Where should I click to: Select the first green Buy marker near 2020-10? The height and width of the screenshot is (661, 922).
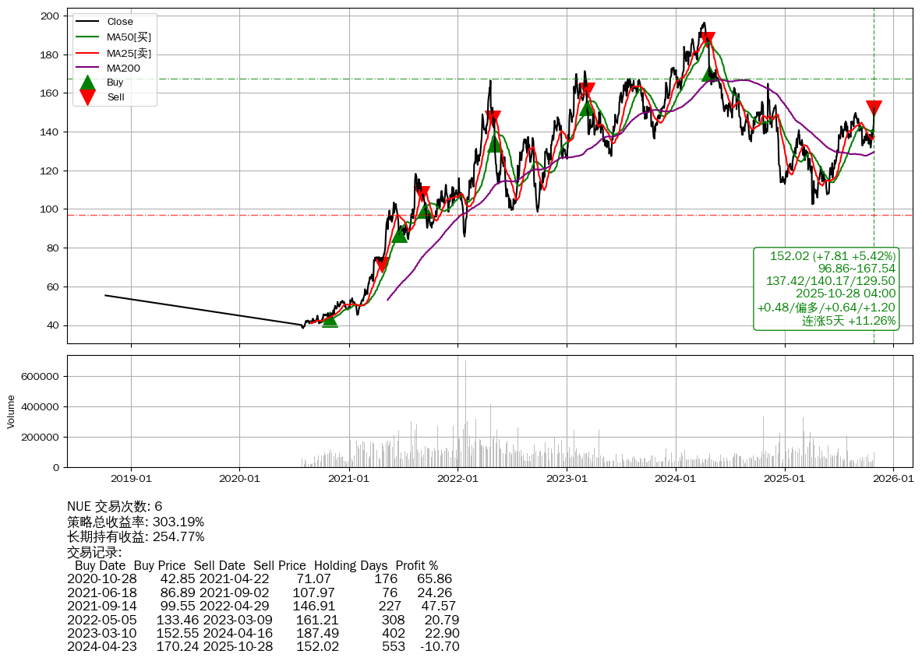click(x=330, y=319)
